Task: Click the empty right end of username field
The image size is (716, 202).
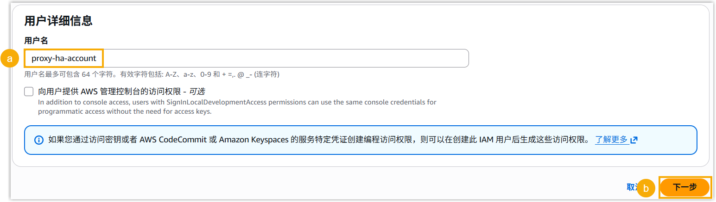Action: coord(371,59)
